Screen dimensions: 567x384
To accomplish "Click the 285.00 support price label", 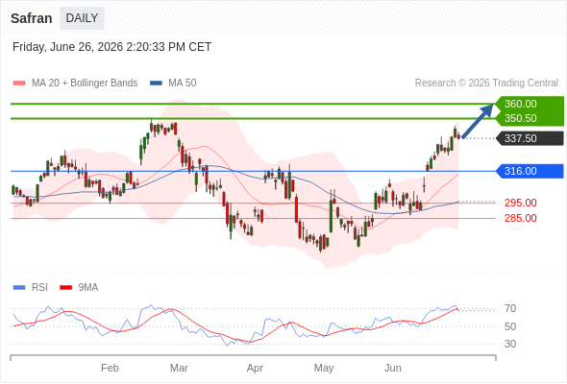I will (520, 218).
